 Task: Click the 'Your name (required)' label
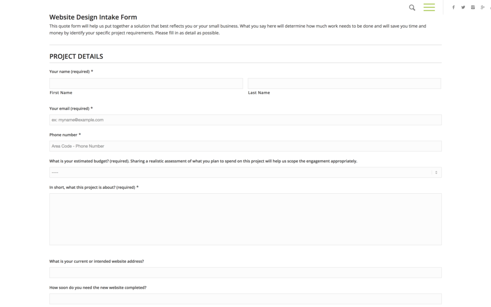70,71
